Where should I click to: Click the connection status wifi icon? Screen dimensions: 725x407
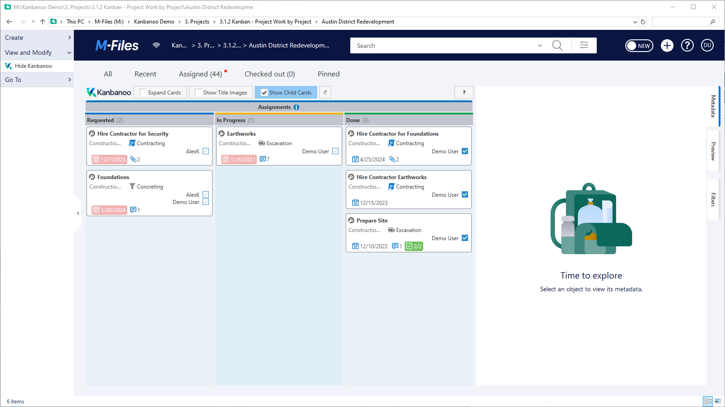pos(156,45)
